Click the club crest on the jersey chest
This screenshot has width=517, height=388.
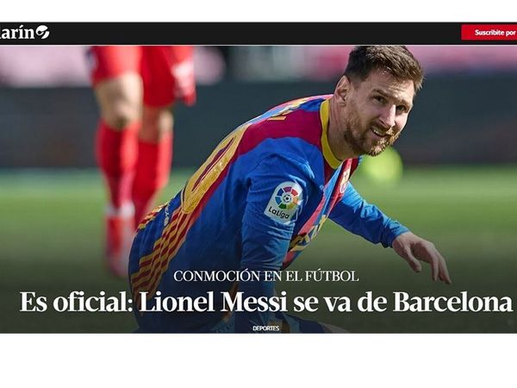click(344, 182)
